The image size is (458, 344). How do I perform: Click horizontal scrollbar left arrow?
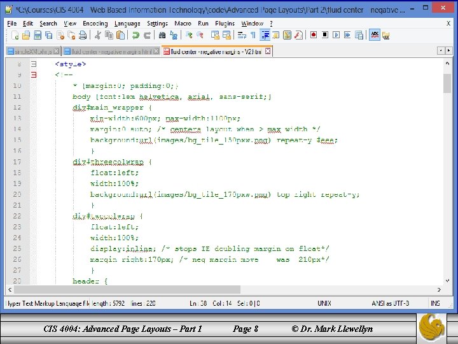(10, 290)
